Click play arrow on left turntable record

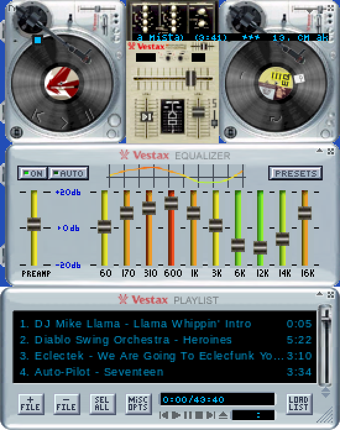[64, 122]
